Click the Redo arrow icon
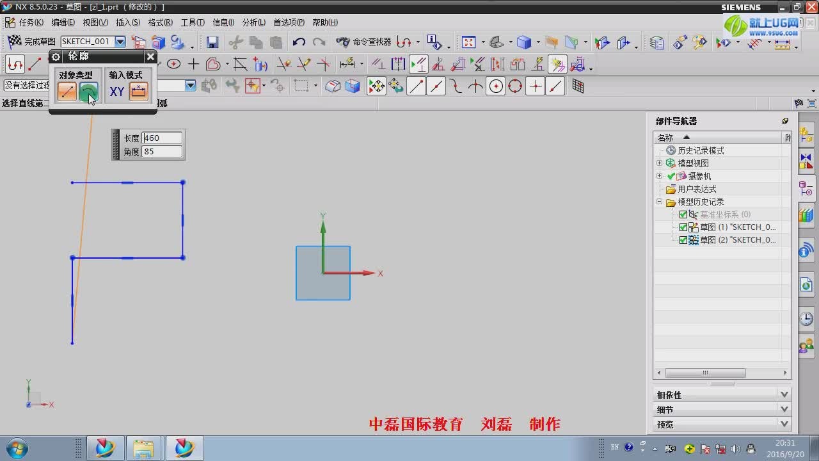 319,42
